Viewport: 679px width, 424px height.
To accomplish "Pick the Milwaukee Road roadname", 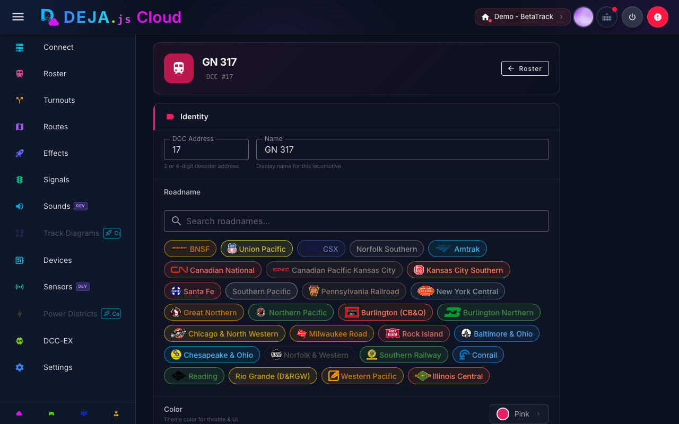I will [x=332, y=334].
